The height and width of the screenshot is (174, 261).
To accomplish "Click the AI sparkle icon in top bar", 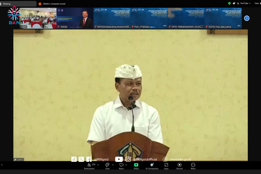I will tap(234, 3).
